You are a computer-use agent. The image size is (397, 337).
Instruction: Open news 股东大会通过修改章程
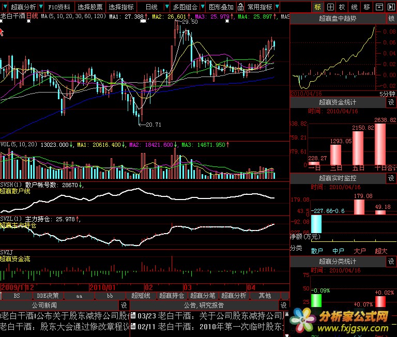[65, 326]
